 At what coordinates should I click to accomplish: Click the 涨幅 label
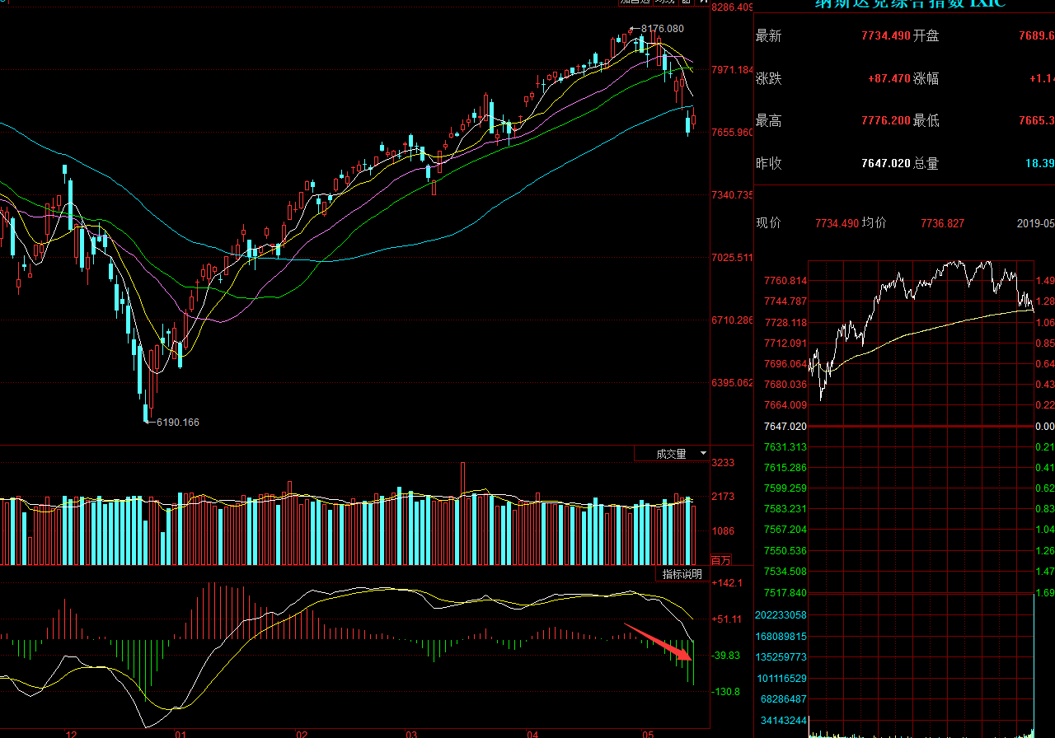[926, 79]
